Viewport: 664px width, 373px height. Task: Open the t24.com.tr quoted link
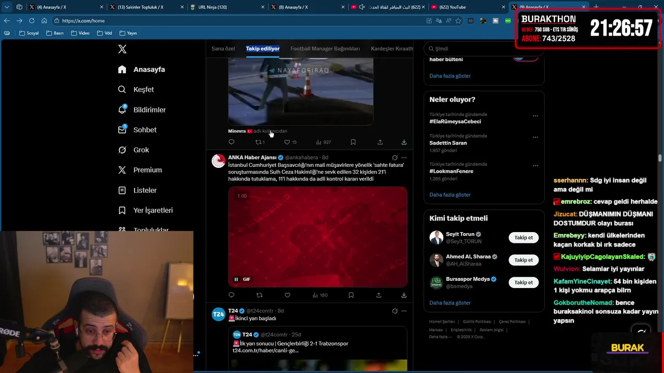[266, 351]
